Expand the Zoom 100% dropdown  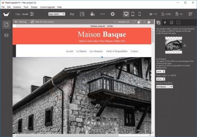point(57,14)
